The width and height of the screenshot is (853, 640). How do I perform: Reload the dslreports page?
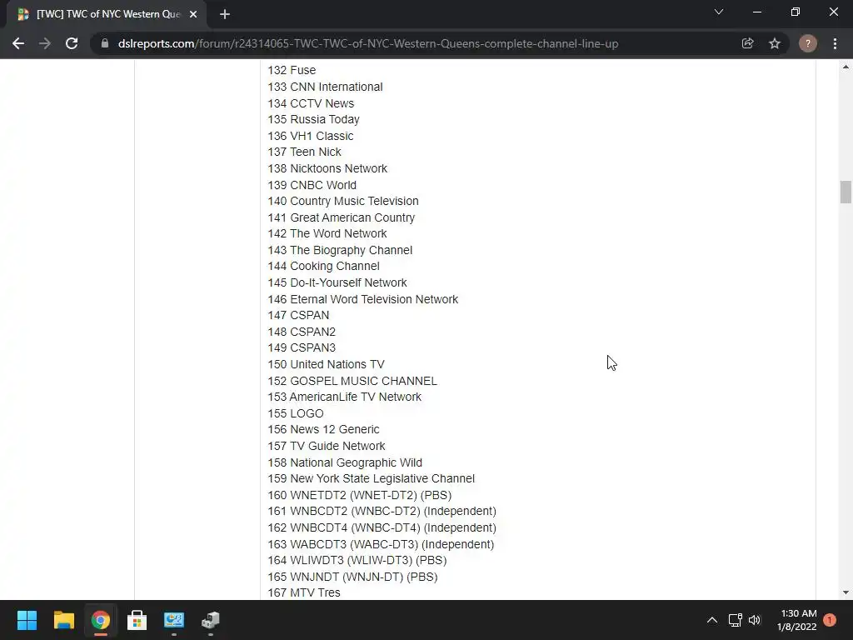coord(72,43)
